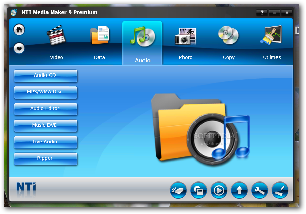Open the Favorites heart icon
Viewport: 306px width, 214px height.
tap(19, 48)
